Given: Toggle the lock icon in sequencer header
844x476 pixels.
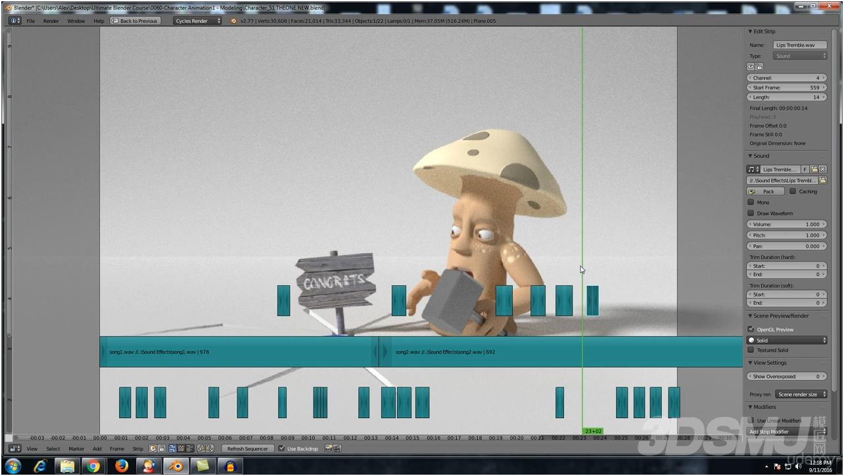Looking at the screenshot, I should 162,448.
